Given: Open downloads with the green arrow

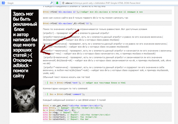Looking at the screenshot, I should point(57,3).
